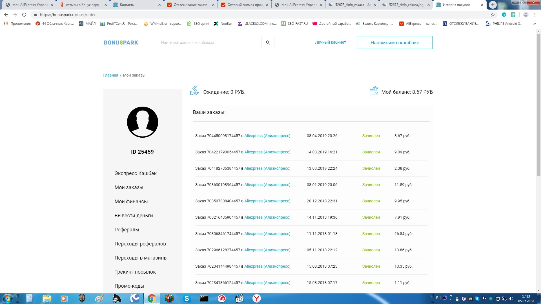Open the Личный кабинет link
The height and width of the screenshot is (304, 541).
click(330, 42)
